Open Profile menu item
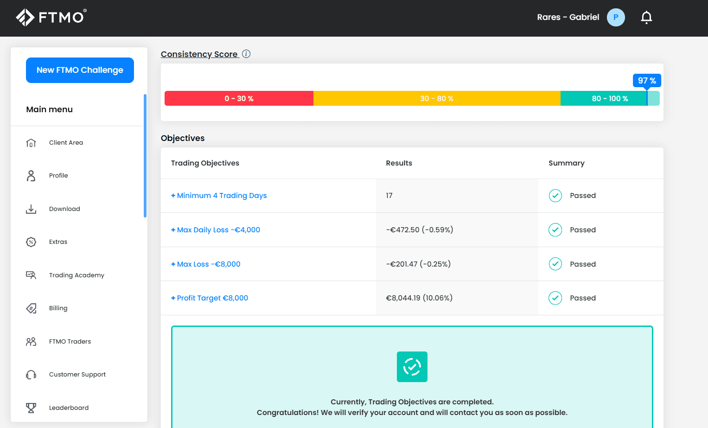The height and width of the screenshot is (428, 708). coord(58,176)
